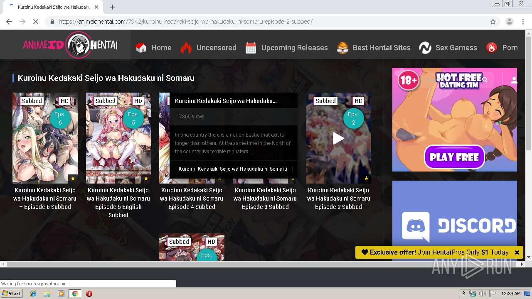532x299 pixels.
Task: Open the Chrome profile avatar menu
Action: (510, 22)
